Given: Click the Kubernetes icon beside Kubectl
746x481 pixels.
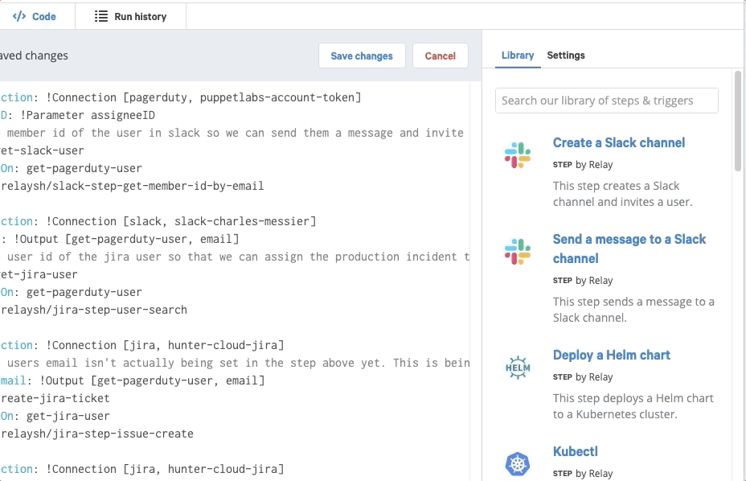Looking at the screenshot, I should click(x=518, y=464).
